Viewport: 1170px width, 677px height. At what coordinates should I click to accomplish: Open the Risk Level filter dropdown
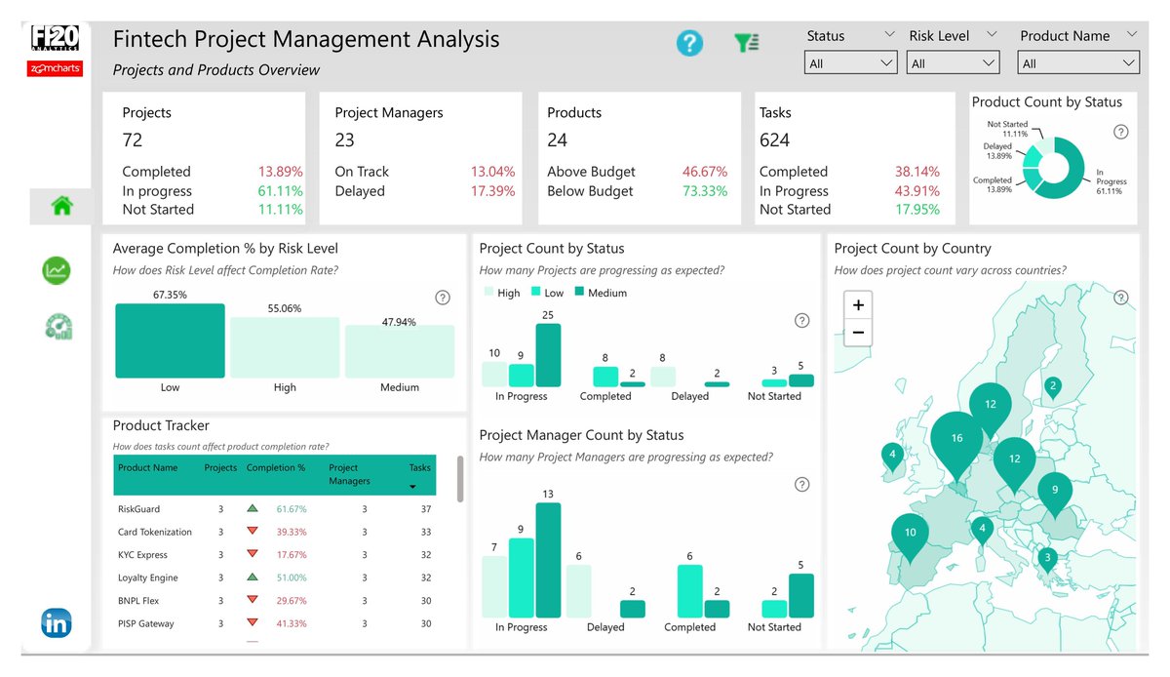pos(953,61)
